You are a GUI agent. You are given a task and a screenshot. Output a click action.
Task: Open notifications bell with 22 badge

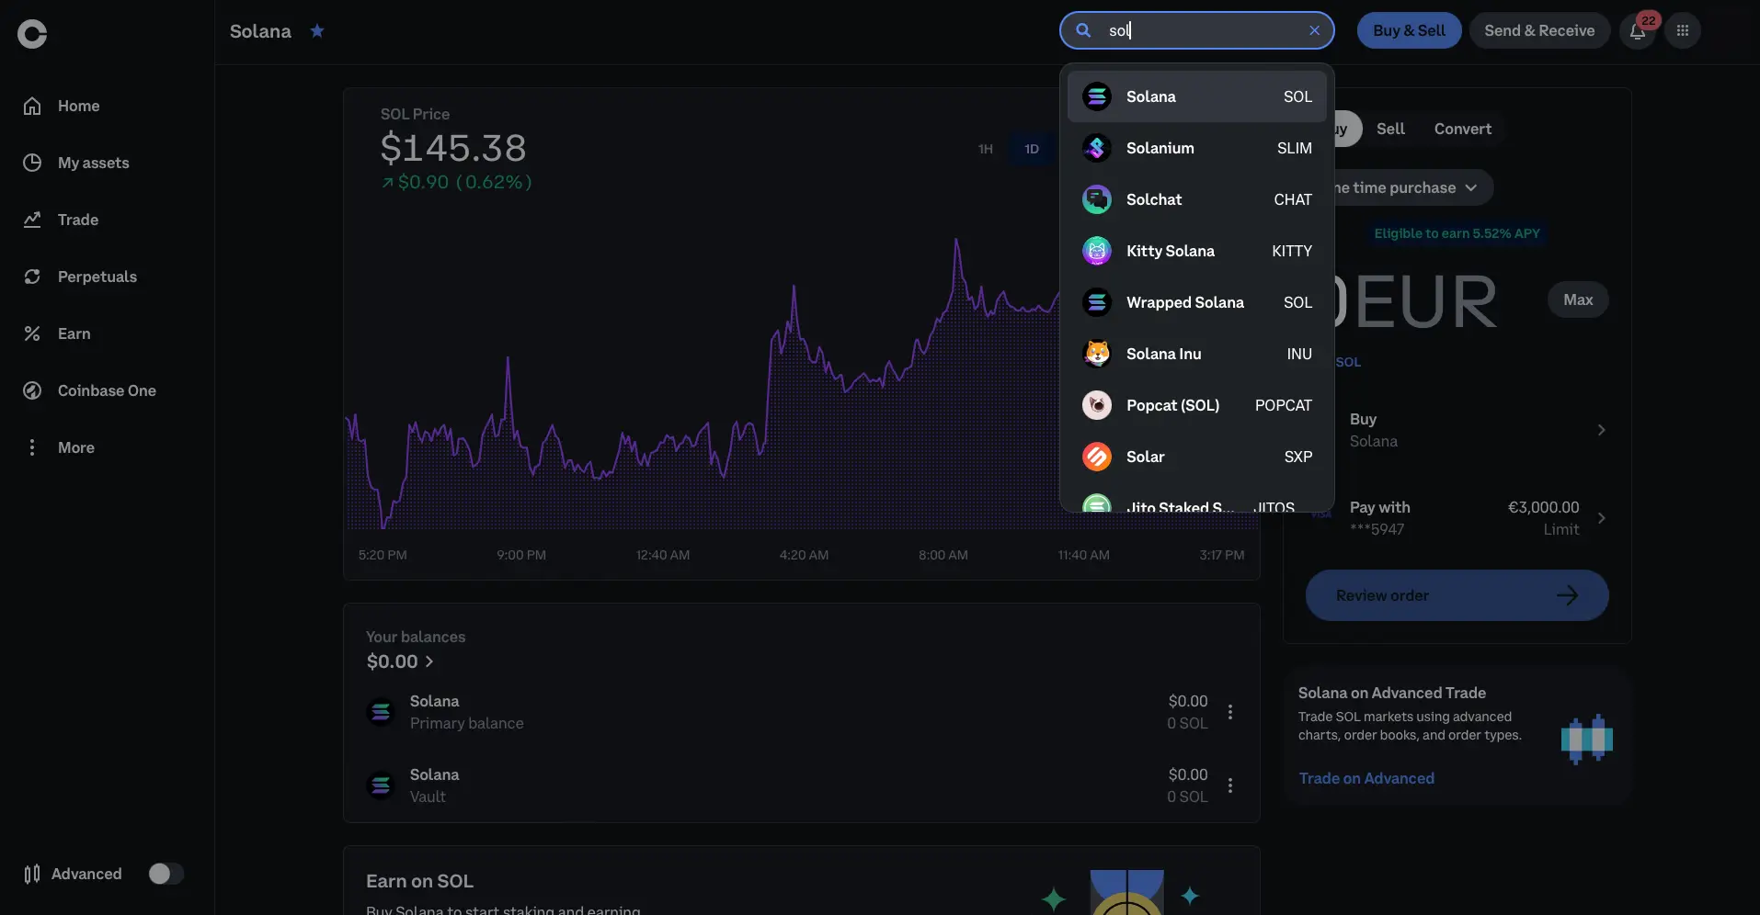click(1638, 30)
